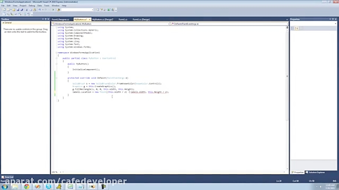Click the 'InitializeComponent();' code line
The width and height of the screenshot is (339, 190).
86,69
